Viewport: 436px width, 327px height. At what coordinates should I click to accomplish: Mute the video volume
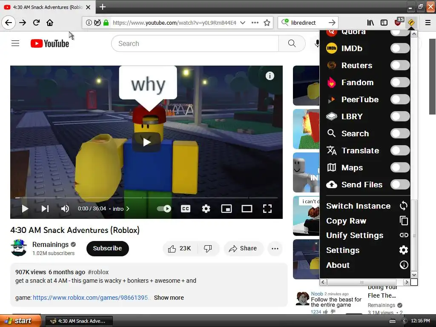coord(65,209)
